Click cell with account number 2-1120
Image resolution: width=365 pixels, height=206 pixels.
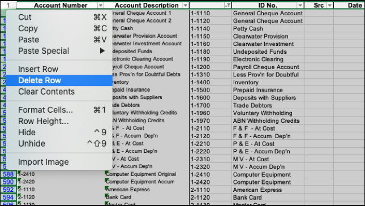pyautogui.click(x=61, y=197)
